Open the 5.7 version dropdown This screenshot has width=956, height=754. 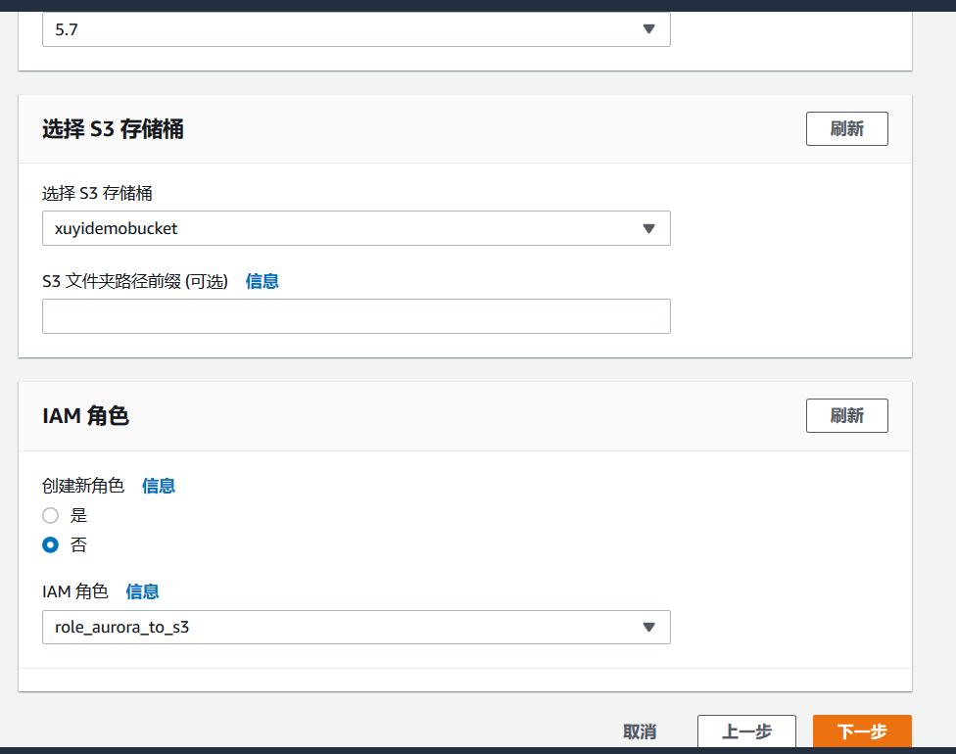click(357, 29)
